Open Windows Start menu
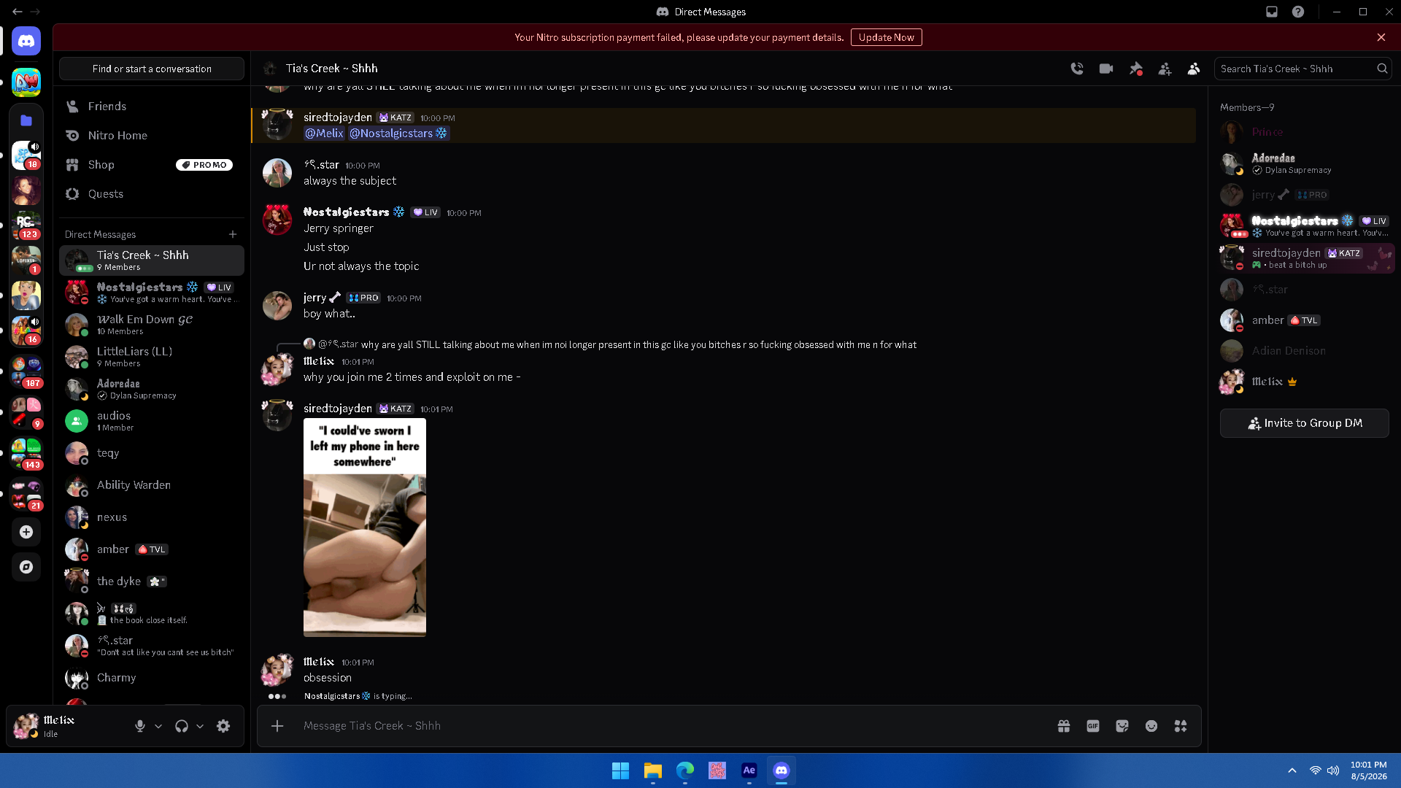Image resolution: width=1401 pixels, height=788 pixels. pos(621,770)
